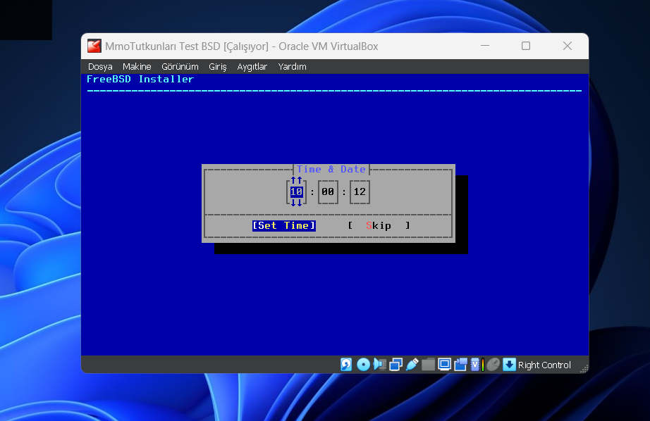Click the shared folders status icon

pyautogui.click(x=428, y=365)
